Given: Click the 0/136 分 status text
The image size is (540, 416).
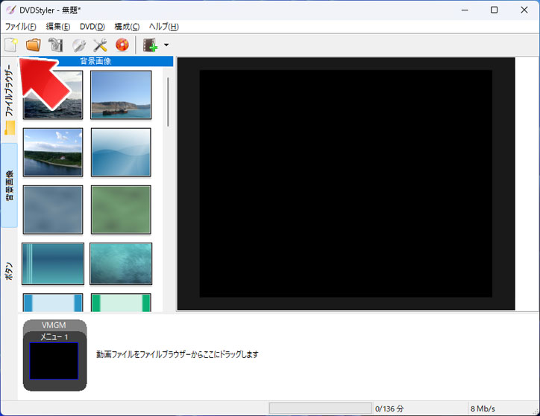Looking at the screenshot, I should pyautogui.click(x=389, y=409).
